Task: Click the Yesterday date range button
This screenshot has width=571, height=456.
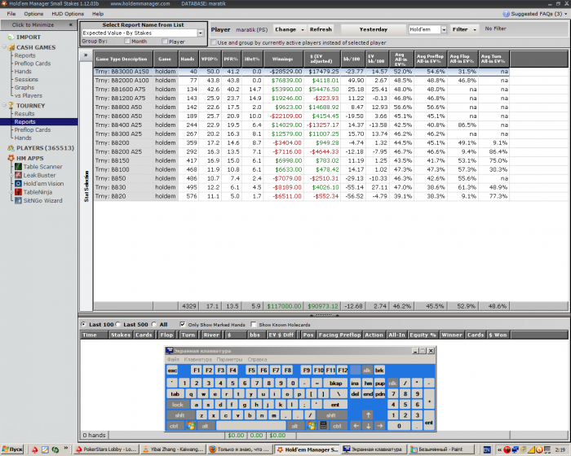Action: click(x=374, y=29)
